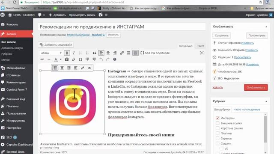Viewport: 274px width, 154px height.
Task: Switch to Текст editor tab
Action: pos(200,46)
